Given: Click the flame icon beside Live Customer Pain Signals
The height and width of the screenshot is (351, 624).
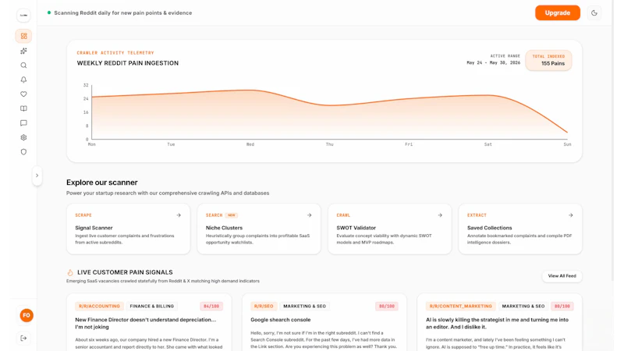Looking at the screenshot, I should pos(70,272).
